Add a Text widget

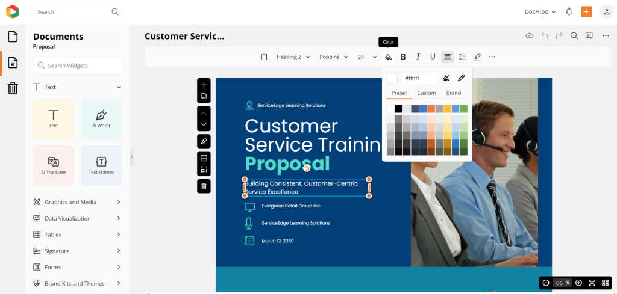point(53,119)
